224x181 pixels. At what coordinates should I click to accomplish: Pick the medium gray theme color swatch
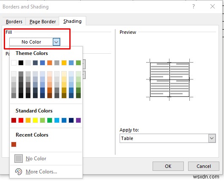[57, 63]
